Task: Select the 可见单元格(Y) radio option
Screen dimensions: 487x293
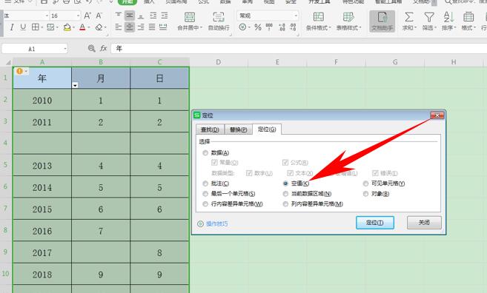Action: tap(365, 183)
